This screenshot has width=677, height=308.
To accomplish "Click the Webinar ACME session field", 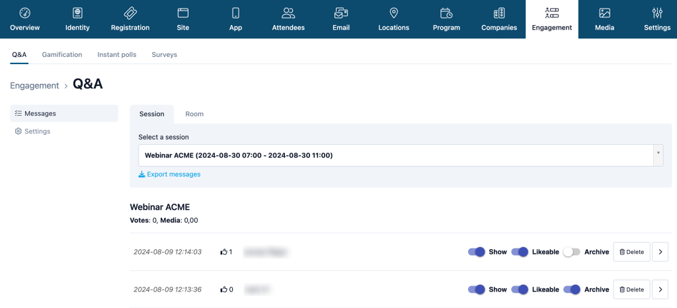I will pos(401,155).
